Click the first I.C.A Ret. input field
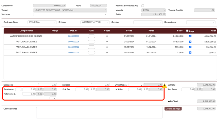The width and height of the screenshot is (221, 121). point(82,89)
